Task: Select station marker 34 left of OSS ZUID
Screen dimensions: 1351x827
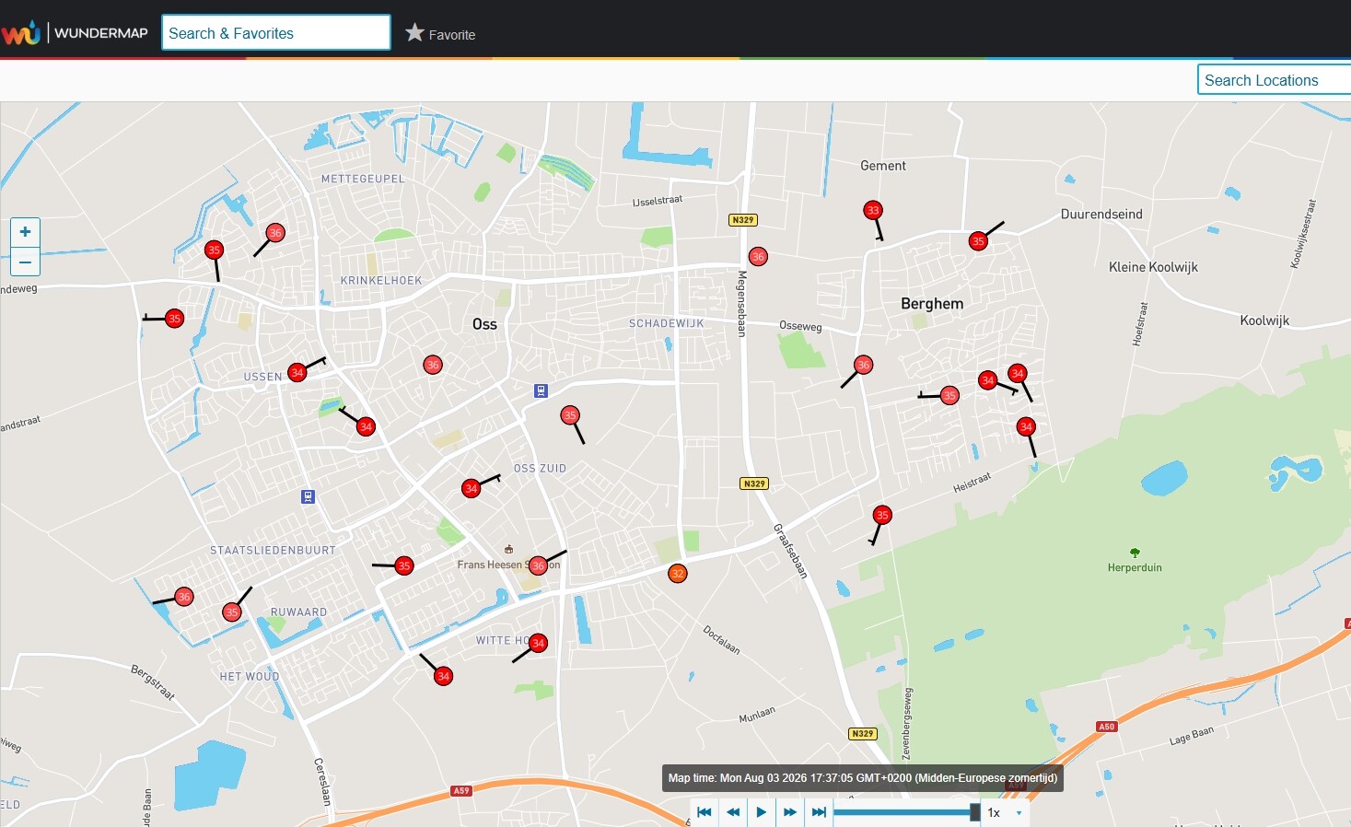Action: coord(472,488)
